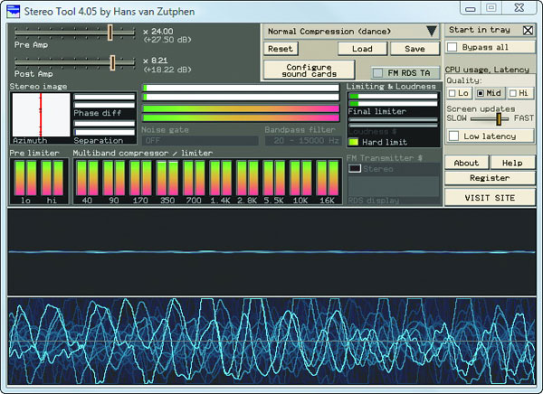Click the 16K multiband compressor meter
543x394 pixels.
[x=328, y=178]
